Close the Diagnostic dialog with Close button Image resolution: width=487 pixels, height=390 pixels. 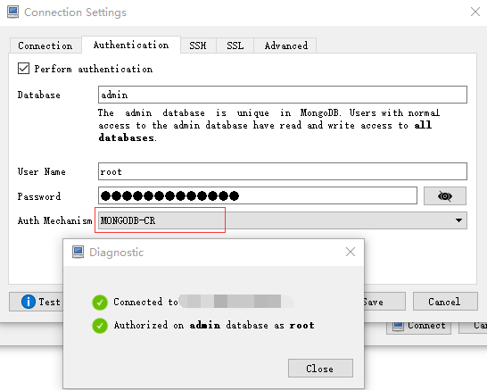(x=320, y=369)
